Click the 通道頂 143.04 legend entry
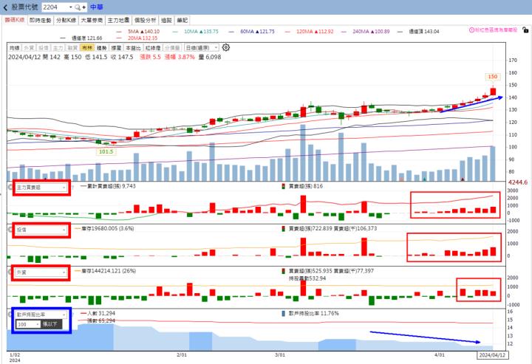The height and width of the screenshot is (364, 532). pyautogui.click(x=424, y=32)
